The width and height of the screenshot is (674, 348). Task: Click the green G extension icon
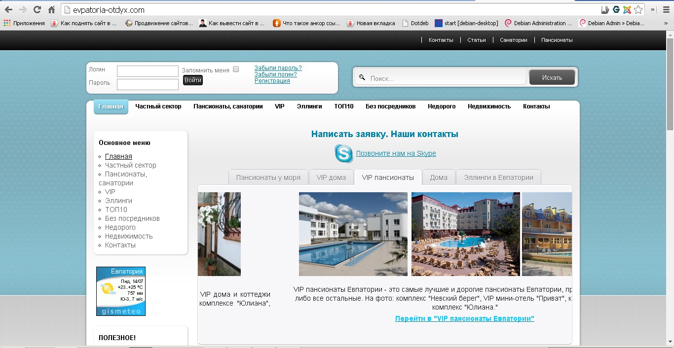tap(616, 9)
